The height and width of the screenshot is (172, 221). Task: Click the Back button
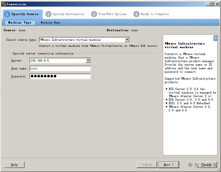(147, 165)
